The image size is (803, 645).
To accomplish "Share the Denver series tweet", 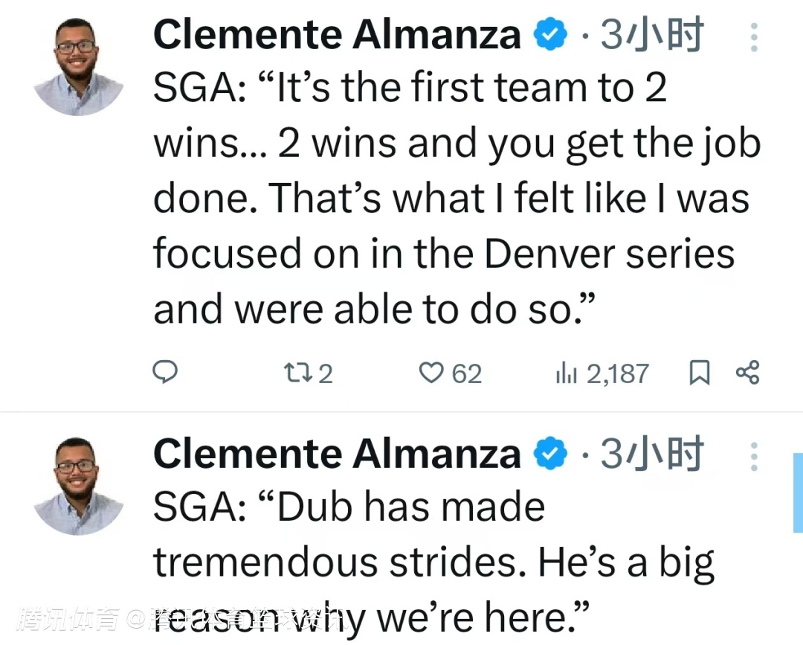I will tap(746, 372).
